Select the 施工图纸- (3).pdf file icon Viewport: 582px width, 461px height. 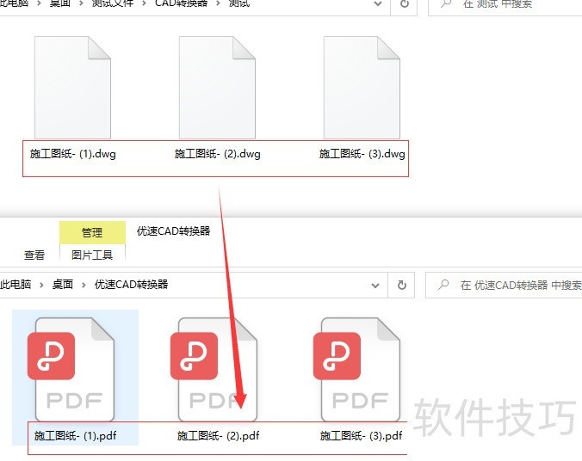pyautogui.click(x=361, y=368)
